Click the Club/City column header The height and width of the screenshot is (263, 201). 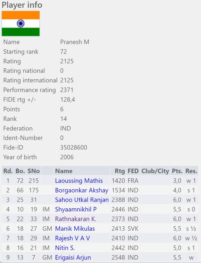click(x=155, y=171)
